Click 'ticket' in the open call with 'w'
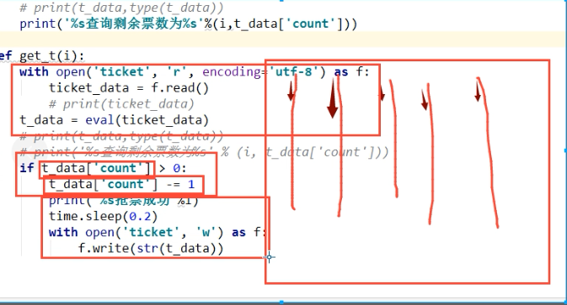Viewport: 567px width, 305px height. coord(151,232)
